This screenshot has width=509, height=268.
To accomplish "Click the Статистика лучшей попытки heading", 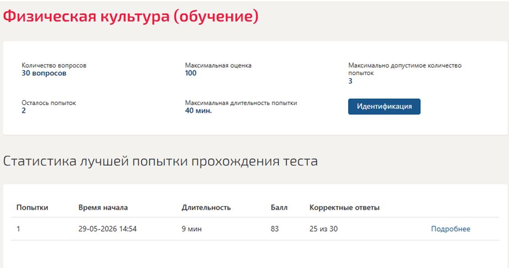I will point(160,161).
